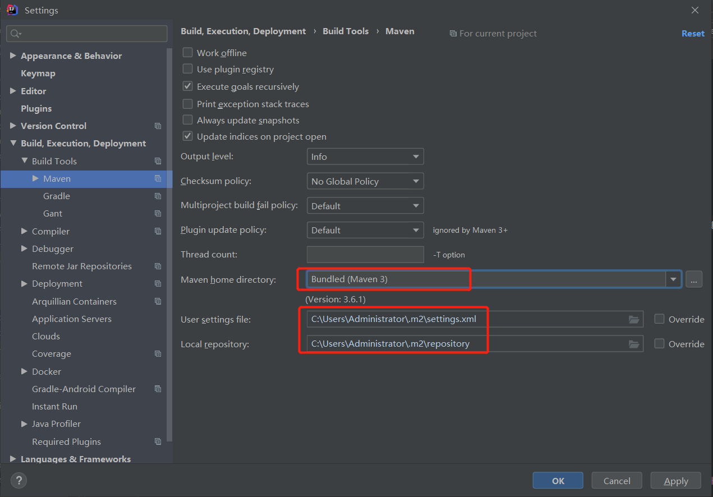Click the IntelliJ logo in title bar
The width and height of the screenshot is (713, 497).
[x=12, y=10]
